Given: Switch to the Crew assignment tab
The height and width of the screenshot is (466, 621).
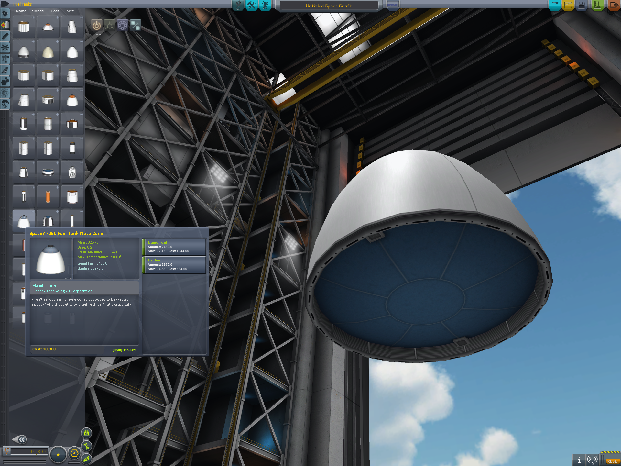Looking at the screenshot, I should 265,5.
